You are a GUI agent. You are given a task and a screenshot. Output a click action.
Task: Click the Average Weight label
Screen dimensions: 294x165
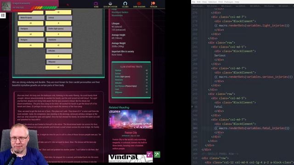(x=119, y=43)
